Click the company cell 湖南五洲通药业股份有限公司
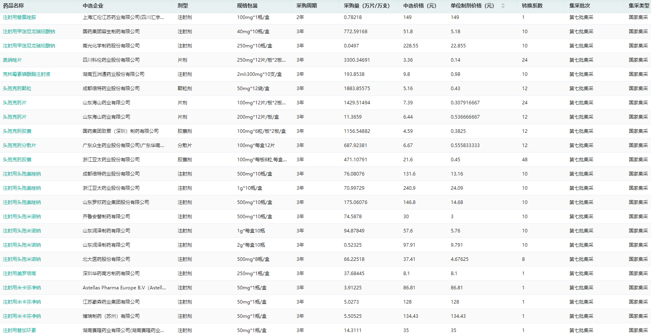The height and width of the screenshot is (336, 651). click(114, 74)
